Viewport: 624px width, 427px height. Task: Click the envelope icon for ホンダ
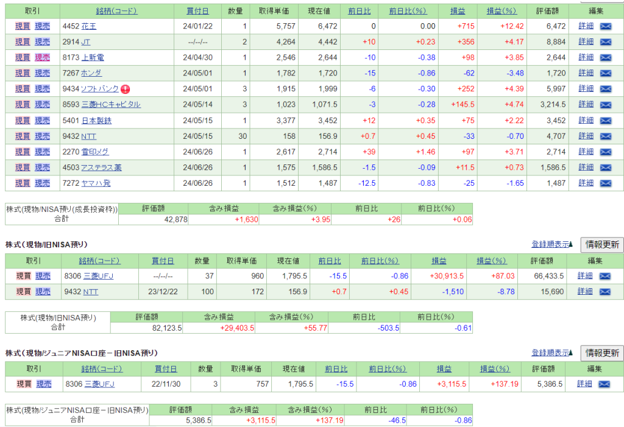[606, 73]
